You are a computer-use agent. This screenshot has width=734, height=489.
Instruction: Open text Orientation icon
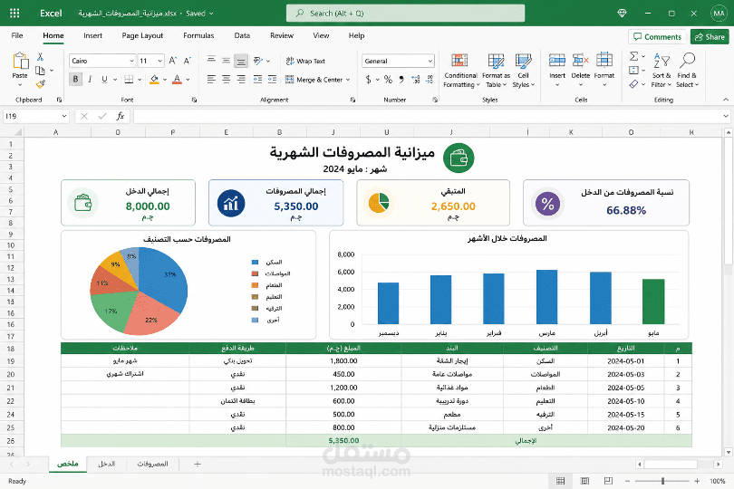click(258, 61)
